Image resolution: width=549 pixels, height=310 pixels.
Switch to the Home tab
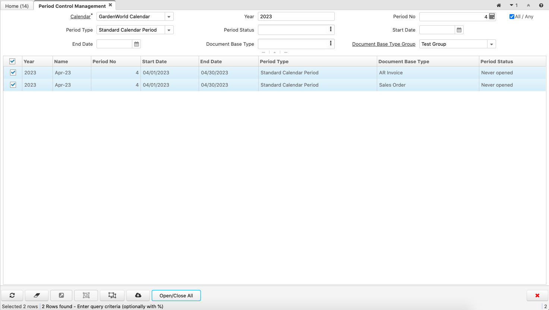click(17, 6)
